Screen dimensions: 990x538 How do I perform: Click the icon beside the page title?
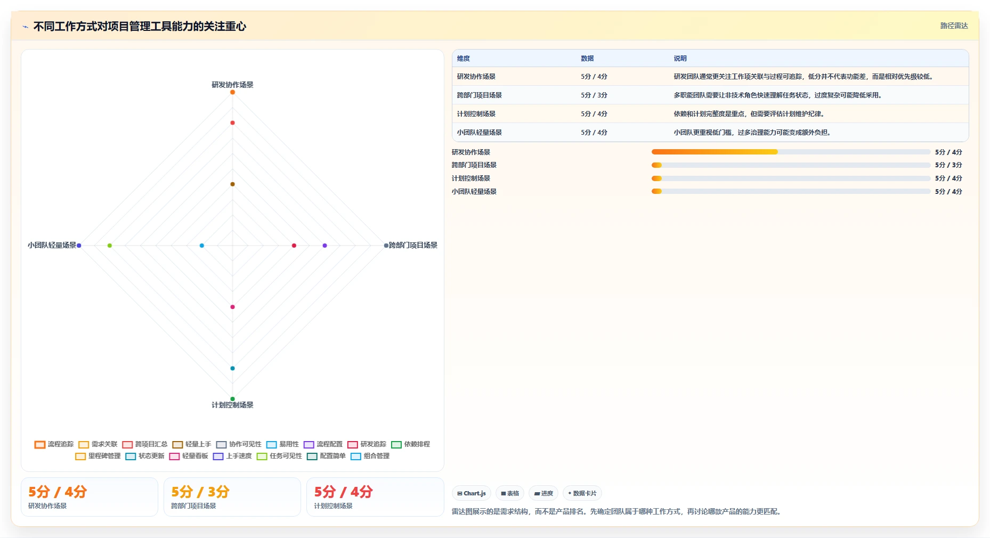click(x=25, y=27)
